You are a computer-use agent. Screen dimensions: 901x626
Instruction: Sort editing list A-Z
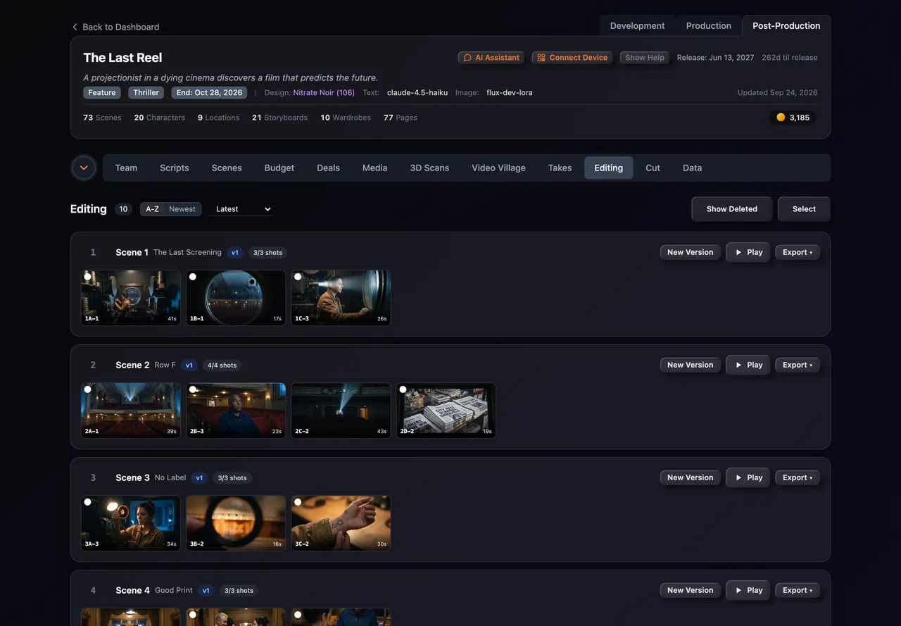tap(152, 209)
